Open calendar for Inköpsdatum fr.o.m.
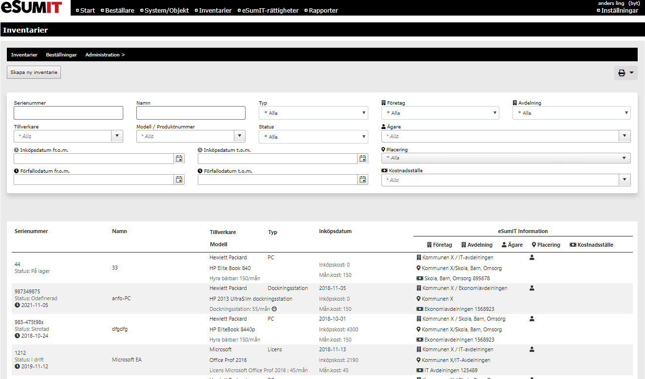The width and height of the screenshot is (645, 379). click(179, 158)
